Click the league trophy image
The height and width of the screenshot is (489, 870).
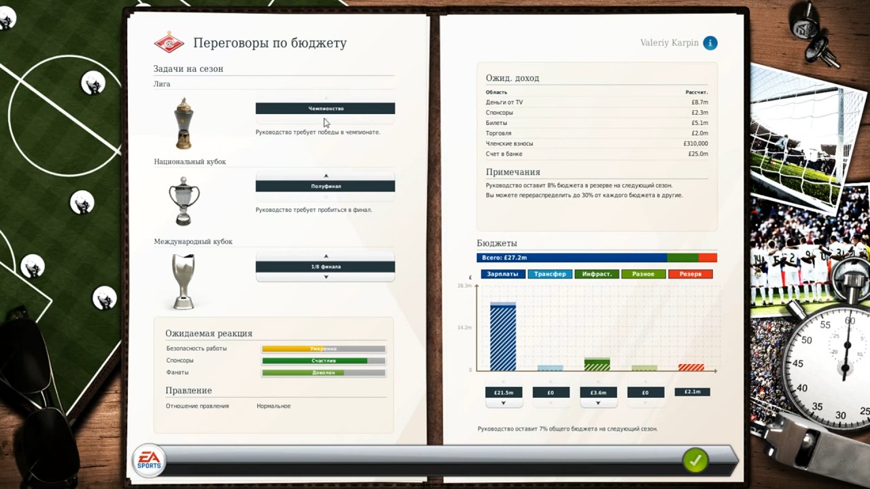click(183, 124)
